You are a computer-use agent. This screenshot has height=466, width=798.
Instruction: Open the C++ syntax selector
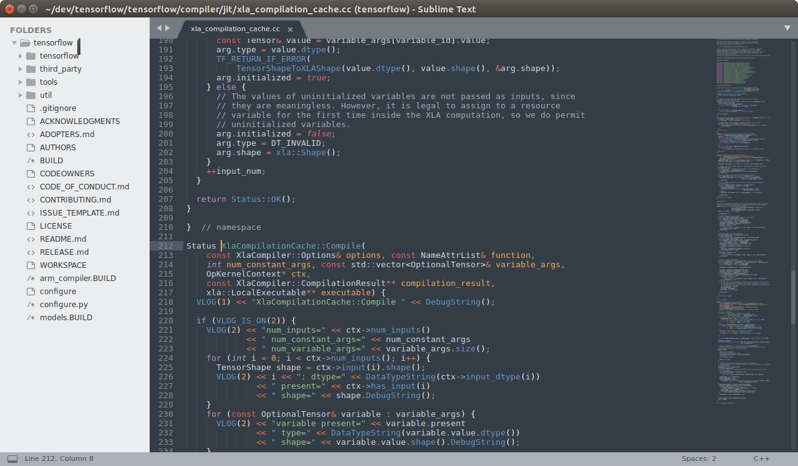click(x=762, y=458)
